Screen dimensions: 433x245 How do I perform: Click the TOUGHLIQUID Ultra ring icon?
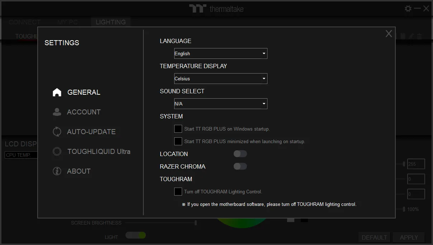point(57,151)
